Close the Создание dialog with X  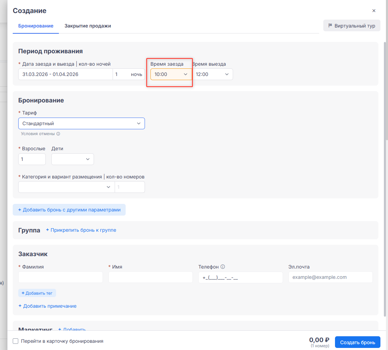(374, 11)
